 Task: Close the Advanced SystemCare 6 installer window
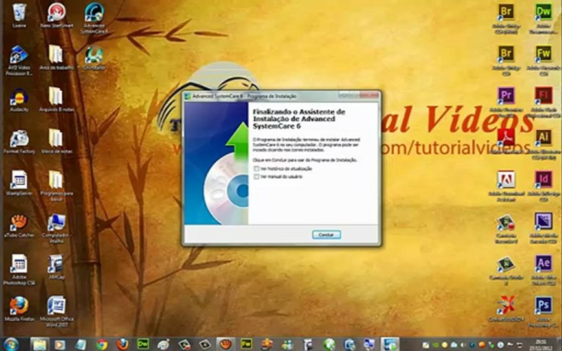pos(369,95)
